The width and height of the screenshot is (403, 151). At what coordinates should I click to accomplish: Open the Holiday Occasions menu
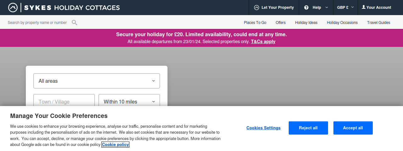pyautogui.click(x=342, y=23)
